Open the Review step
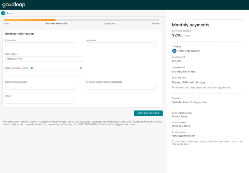The width and height of the screenshot is (249, 173). [155, 23]
